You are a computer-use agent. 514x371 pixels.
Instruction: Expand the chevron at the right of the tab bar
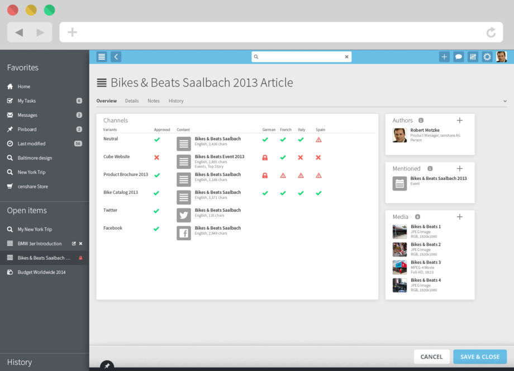[x=505, y=101]
